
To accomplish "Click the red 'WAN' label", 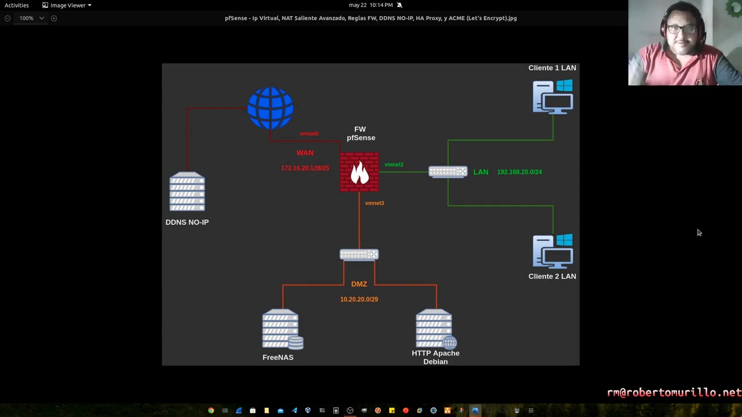I will (305, 153).
